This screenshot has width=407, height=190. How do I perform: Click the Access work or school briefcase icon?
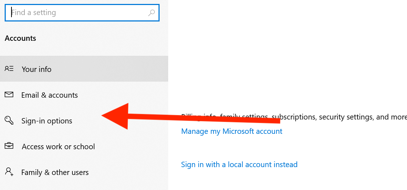pyautogui.click(x=9, y=146)
